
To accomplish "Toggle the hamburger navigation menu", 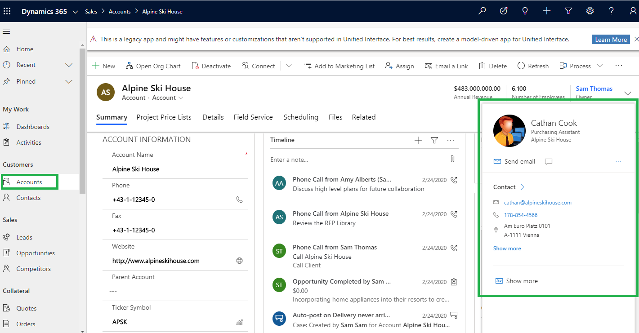I will point(7,31).
